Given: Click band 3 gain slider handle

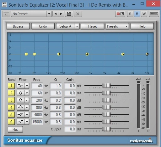Looking at the screenshot, I should click(106, 100).
